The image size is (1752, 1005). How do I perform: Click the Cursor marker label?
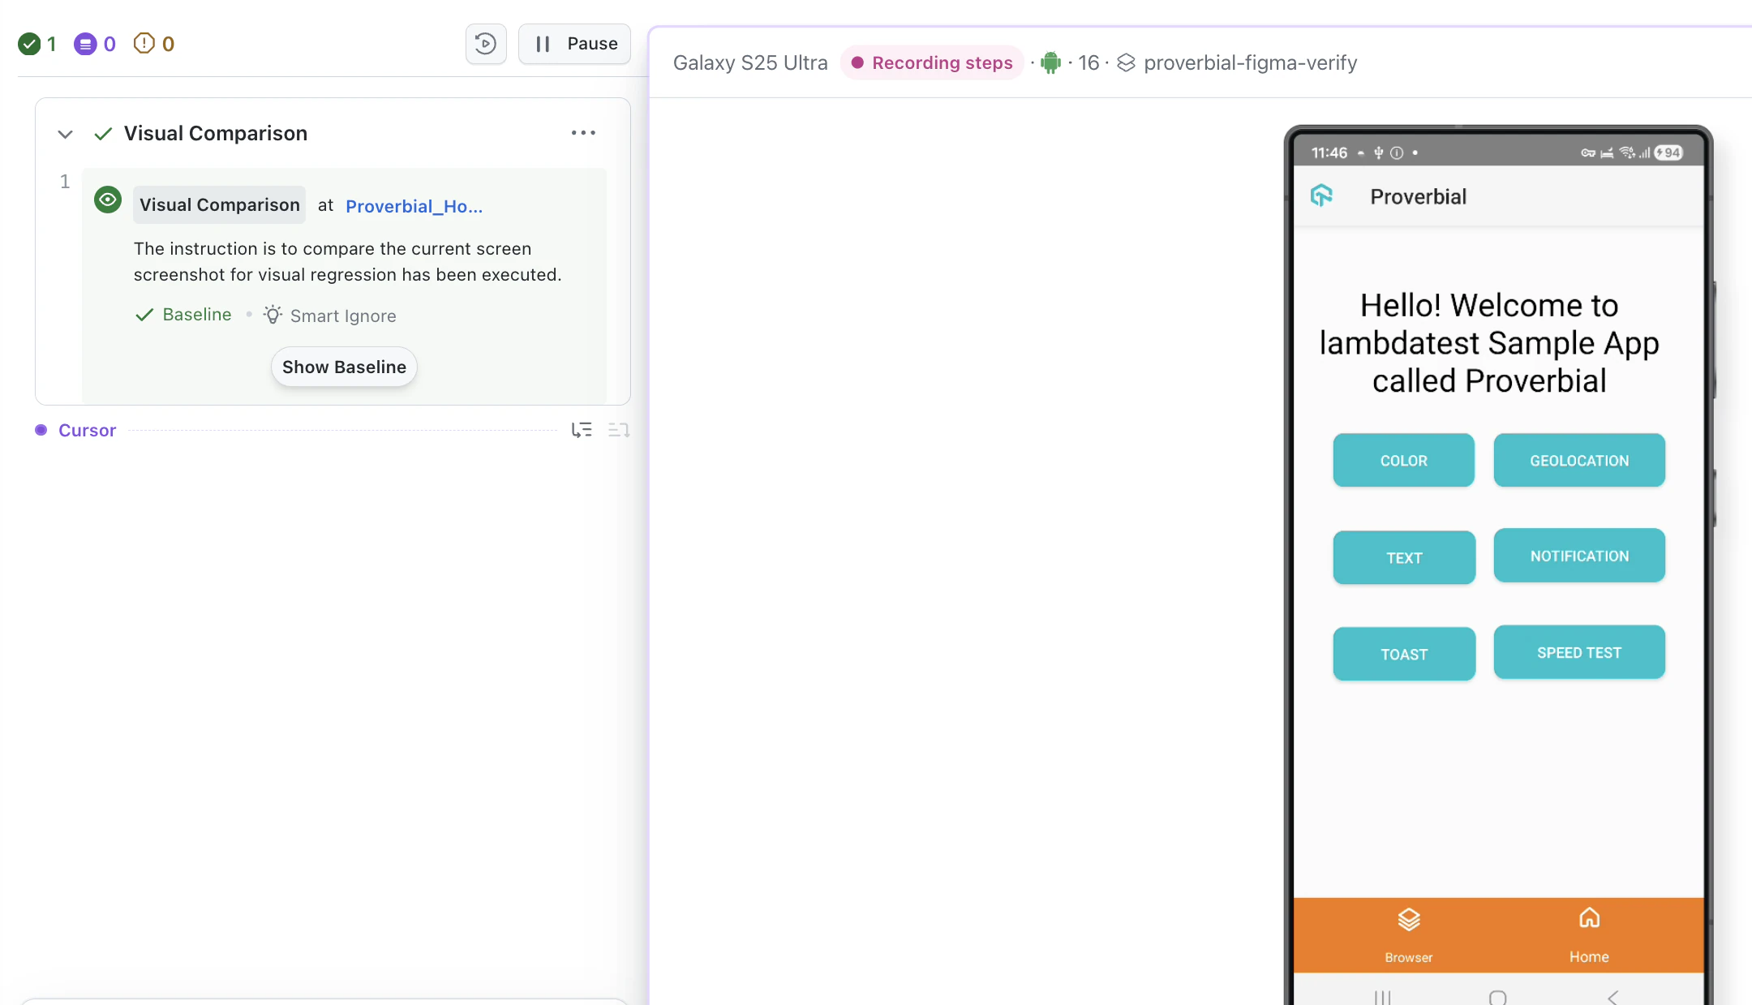tap(87, 431)
